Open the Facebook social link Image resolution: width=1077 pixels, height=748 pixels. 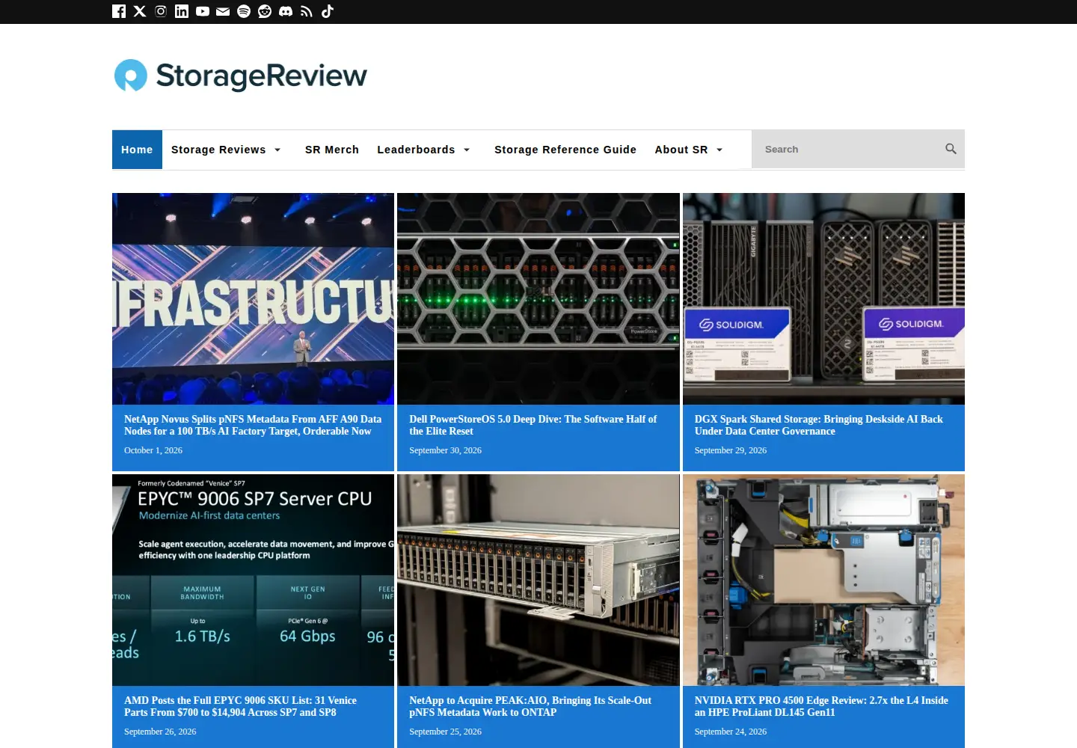[119, 11]
